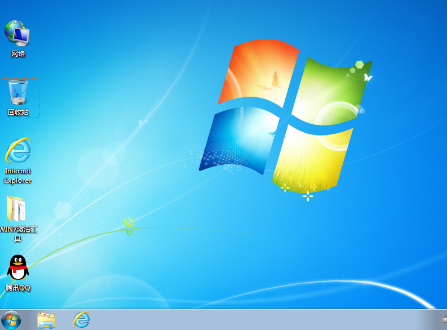Click the 腾讯QQ label text
447x330 pixels.
click(18, 288)
